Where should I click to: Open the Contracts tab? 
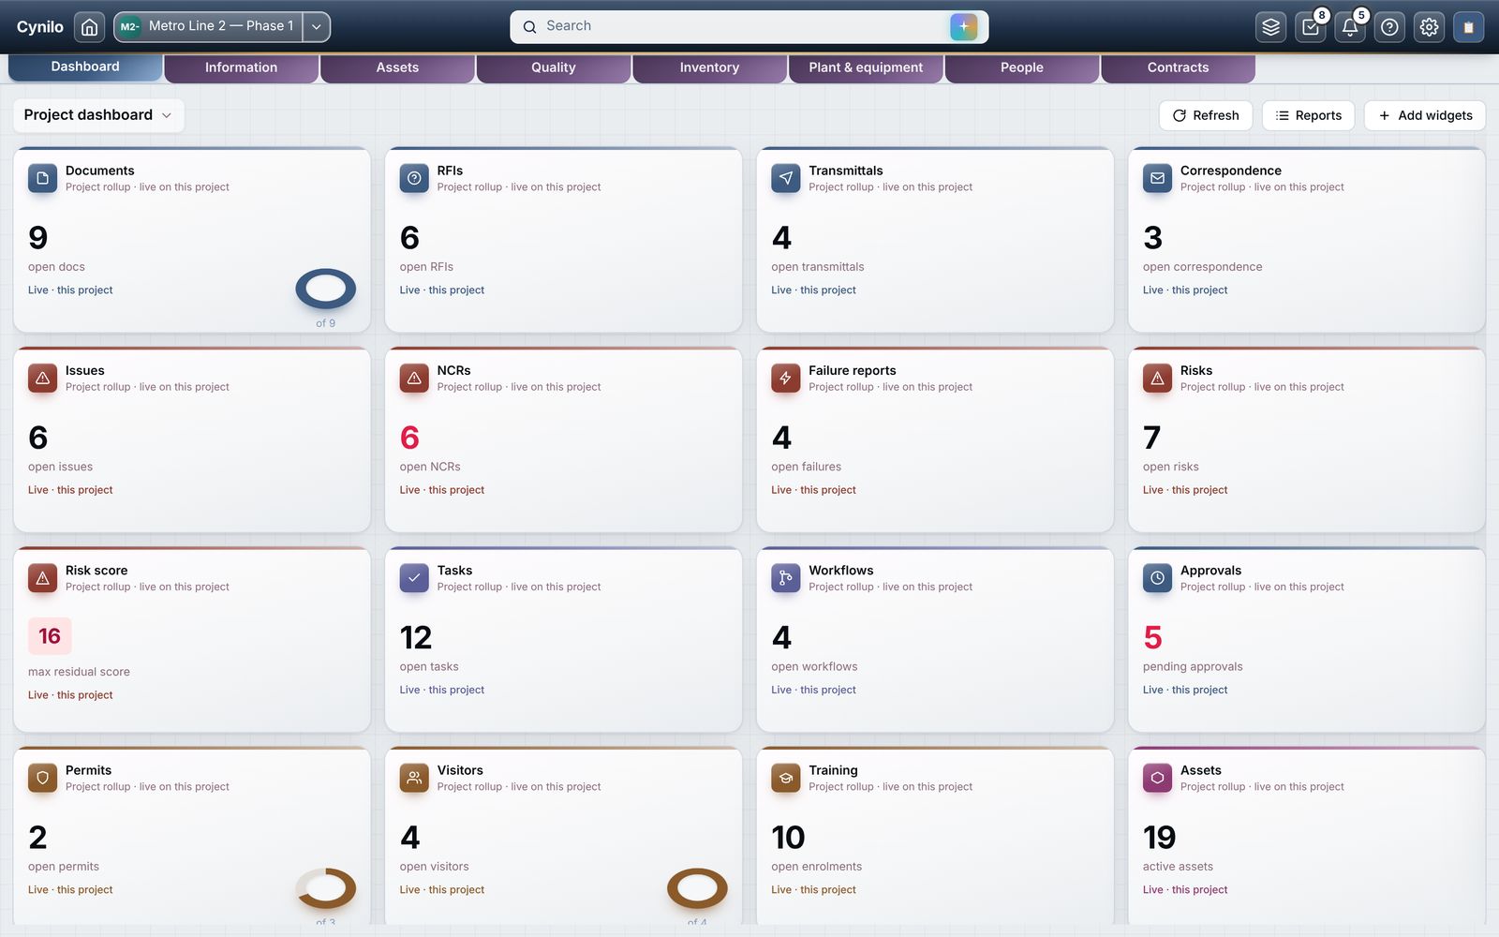tap(1178, 67)
